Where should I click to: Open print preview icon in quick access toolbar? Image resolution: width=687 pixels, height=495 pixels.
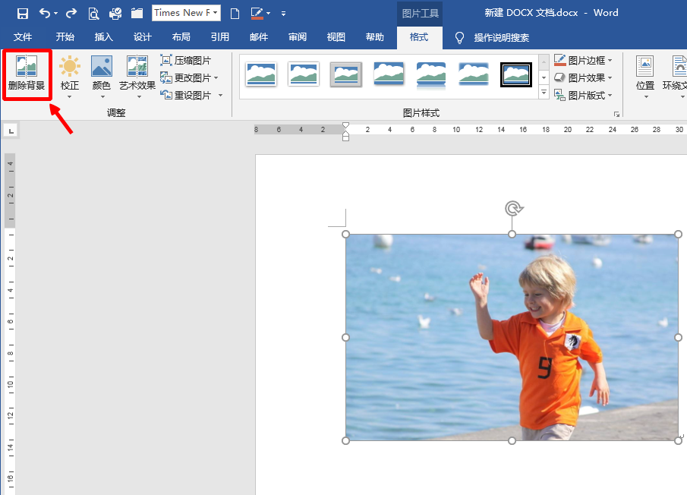coord(93,14)
